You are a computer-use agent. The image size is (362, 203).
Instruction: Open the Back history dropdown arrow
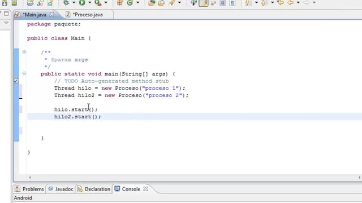(x=298, y=2)
